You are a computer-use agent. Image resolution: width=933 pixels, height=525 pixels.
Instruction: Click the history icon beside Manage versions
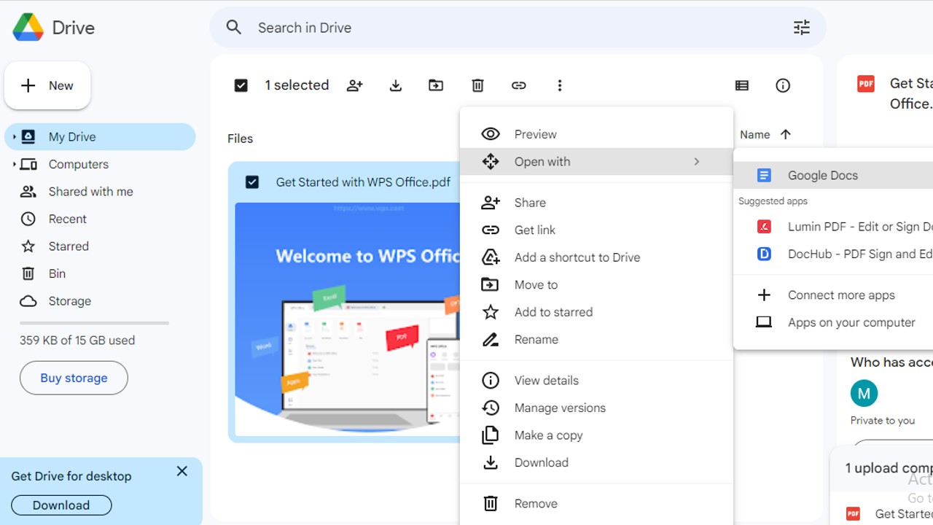point(491,408)
